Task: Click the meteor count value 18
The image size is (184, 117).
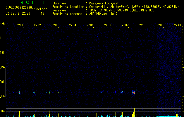Action: point(42,13)
